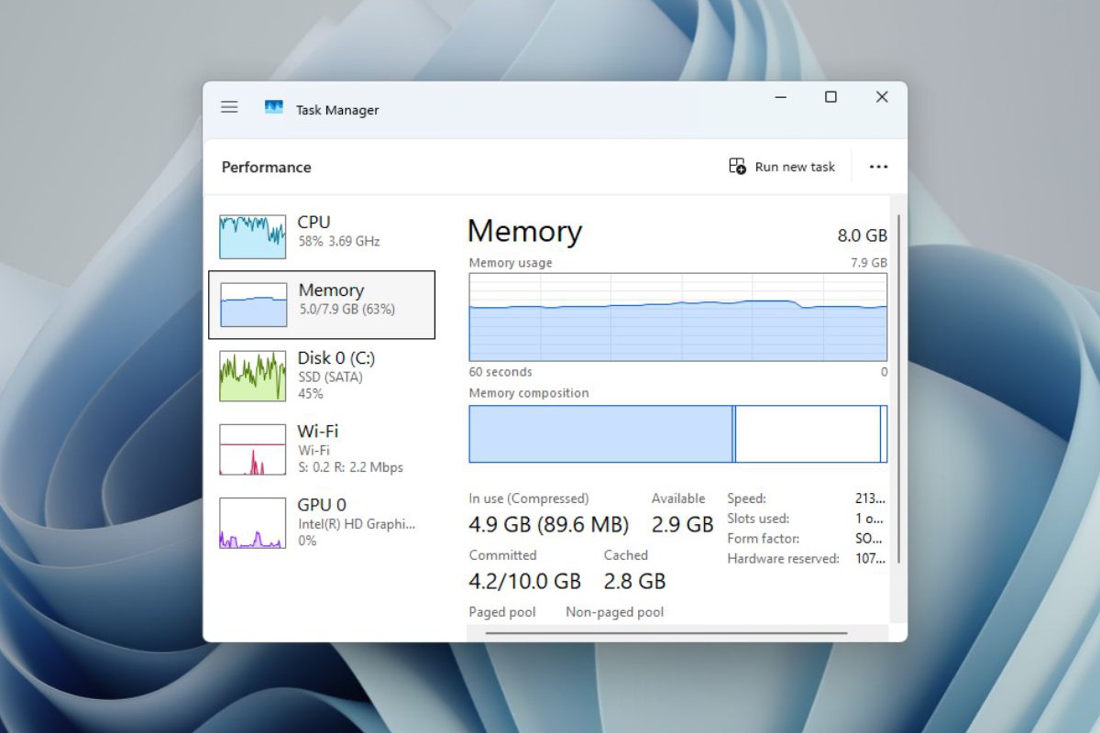Screen dimensions: 1100x733
Task: Click the 8.0 GB total memory value
Action: click(863, 235)
